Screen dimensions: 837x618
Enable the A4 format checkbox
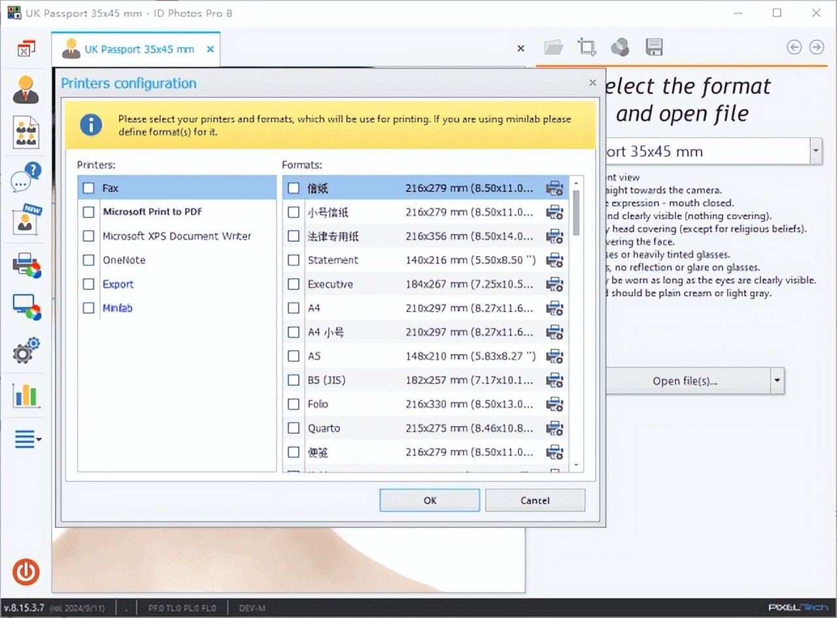pyautogui.click(x=294, y=308)
